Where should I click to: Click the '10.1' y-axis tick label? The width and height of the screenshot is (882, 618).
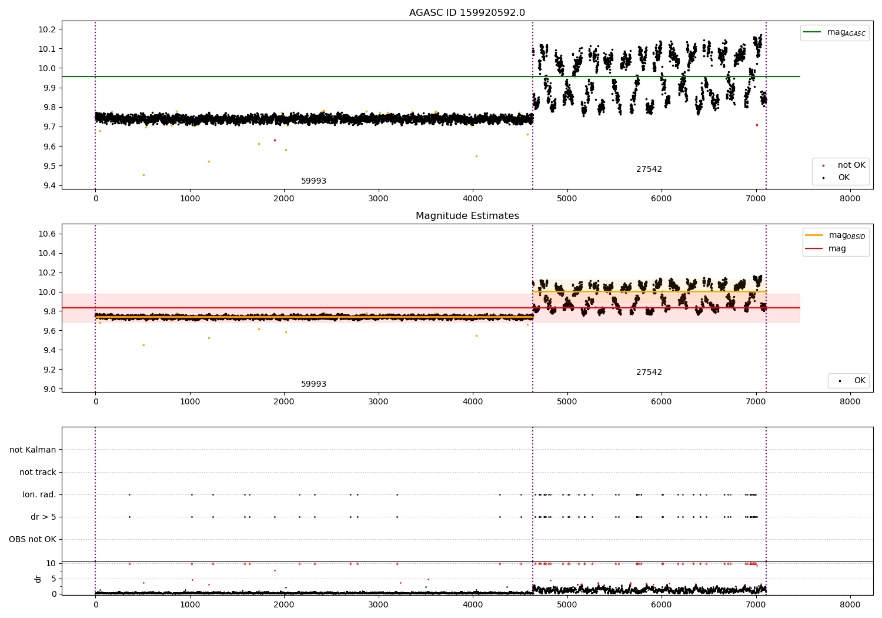pos(47,49)
